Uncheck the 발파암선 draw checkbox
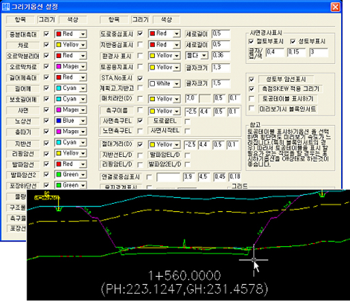Image resolution: width=350 pixels, height=302 pixels. [46, 164]
